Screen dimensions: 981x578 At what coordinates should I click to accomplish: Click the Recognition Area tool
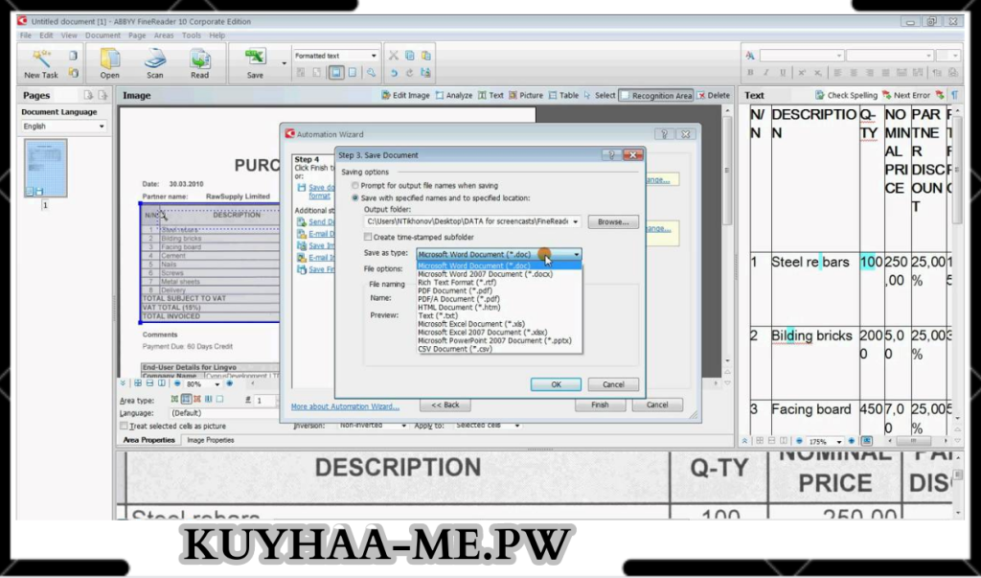[x=655, y=95]
